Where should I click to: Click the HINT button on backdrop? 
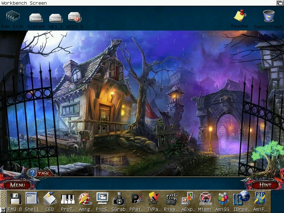[265, 185]
